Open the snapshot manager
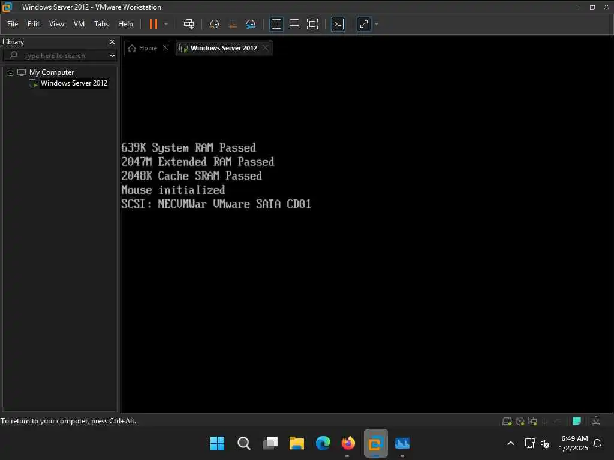614x460 pixels. pyautogui.click(x=251, y=24)
